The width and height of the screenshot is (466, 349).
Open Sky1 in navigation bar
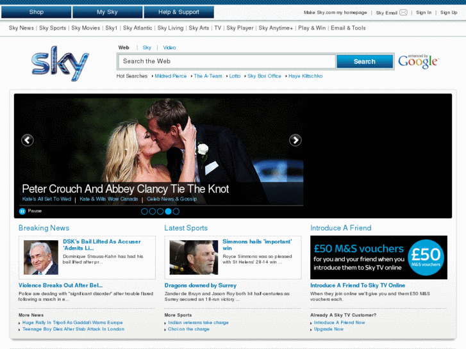click(x=112, y=28)
